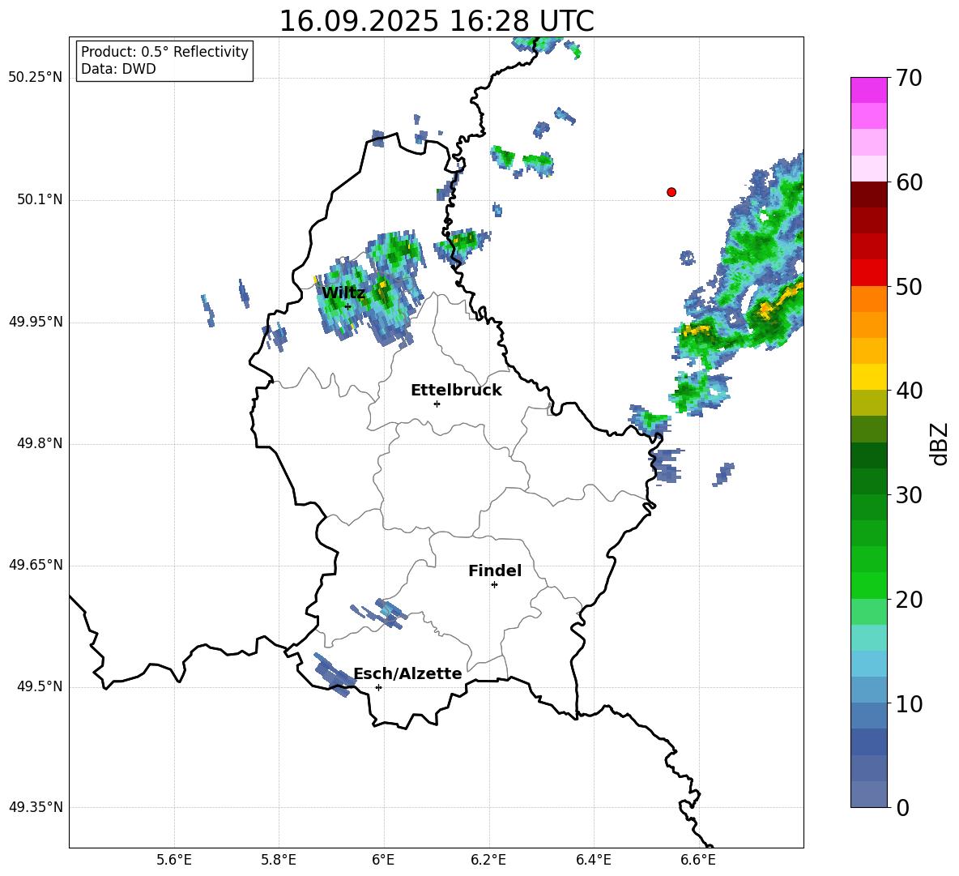Click the red radar site marker dot
The width and height of the screenshot is (959, 876).
tap(671, 192)
